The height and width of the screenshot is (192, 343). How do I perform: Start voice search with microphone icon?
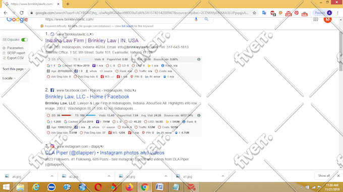coord(196,19)
